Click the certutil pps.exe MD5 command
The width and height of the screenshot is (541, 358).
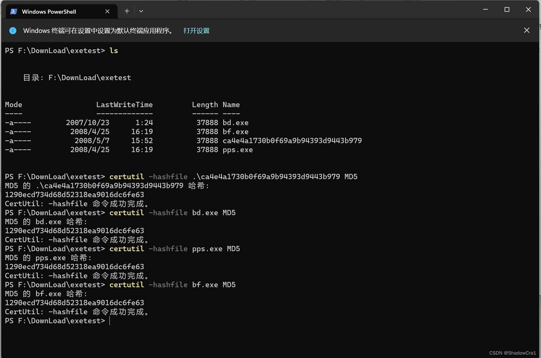tap(175, 249)
